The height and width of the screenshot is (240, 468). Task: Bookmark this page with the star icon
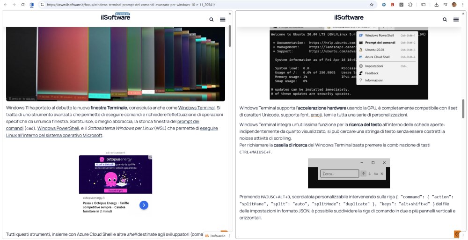(372, 5)
